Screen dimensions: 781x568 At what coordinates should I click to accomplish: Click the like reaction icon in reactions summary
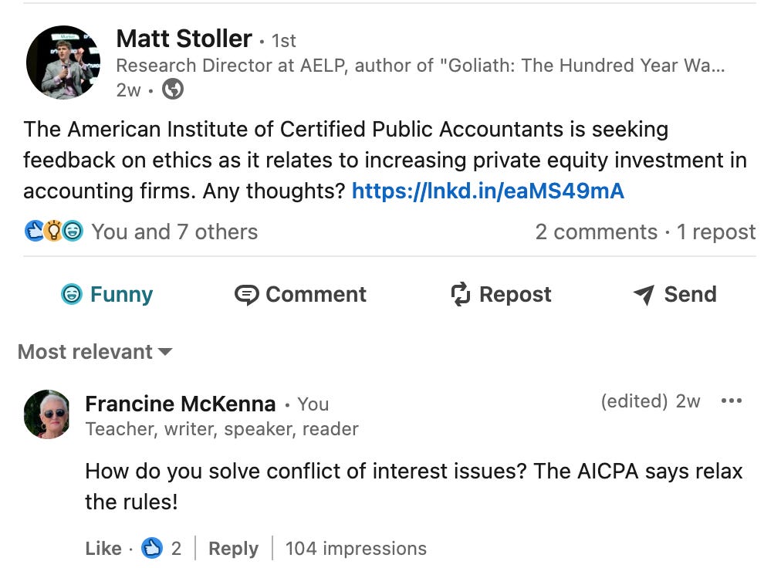tap(34, 232)
